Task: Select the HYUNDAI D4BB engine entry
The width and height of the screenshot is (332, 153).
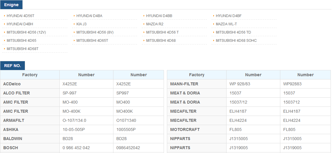Action: 159,16
